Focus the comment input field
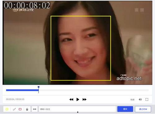Viewport: 155px width, 114px height. click(x=77, y=109)
